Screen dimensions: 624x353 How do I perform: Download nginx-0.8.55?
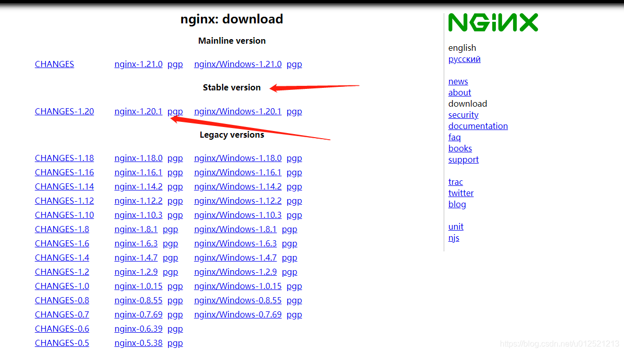coord(138,301)
